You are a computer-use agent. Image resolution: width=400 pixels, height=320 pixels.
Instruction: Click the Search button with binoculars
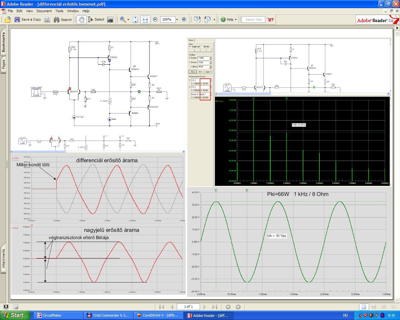coord(63,20)
